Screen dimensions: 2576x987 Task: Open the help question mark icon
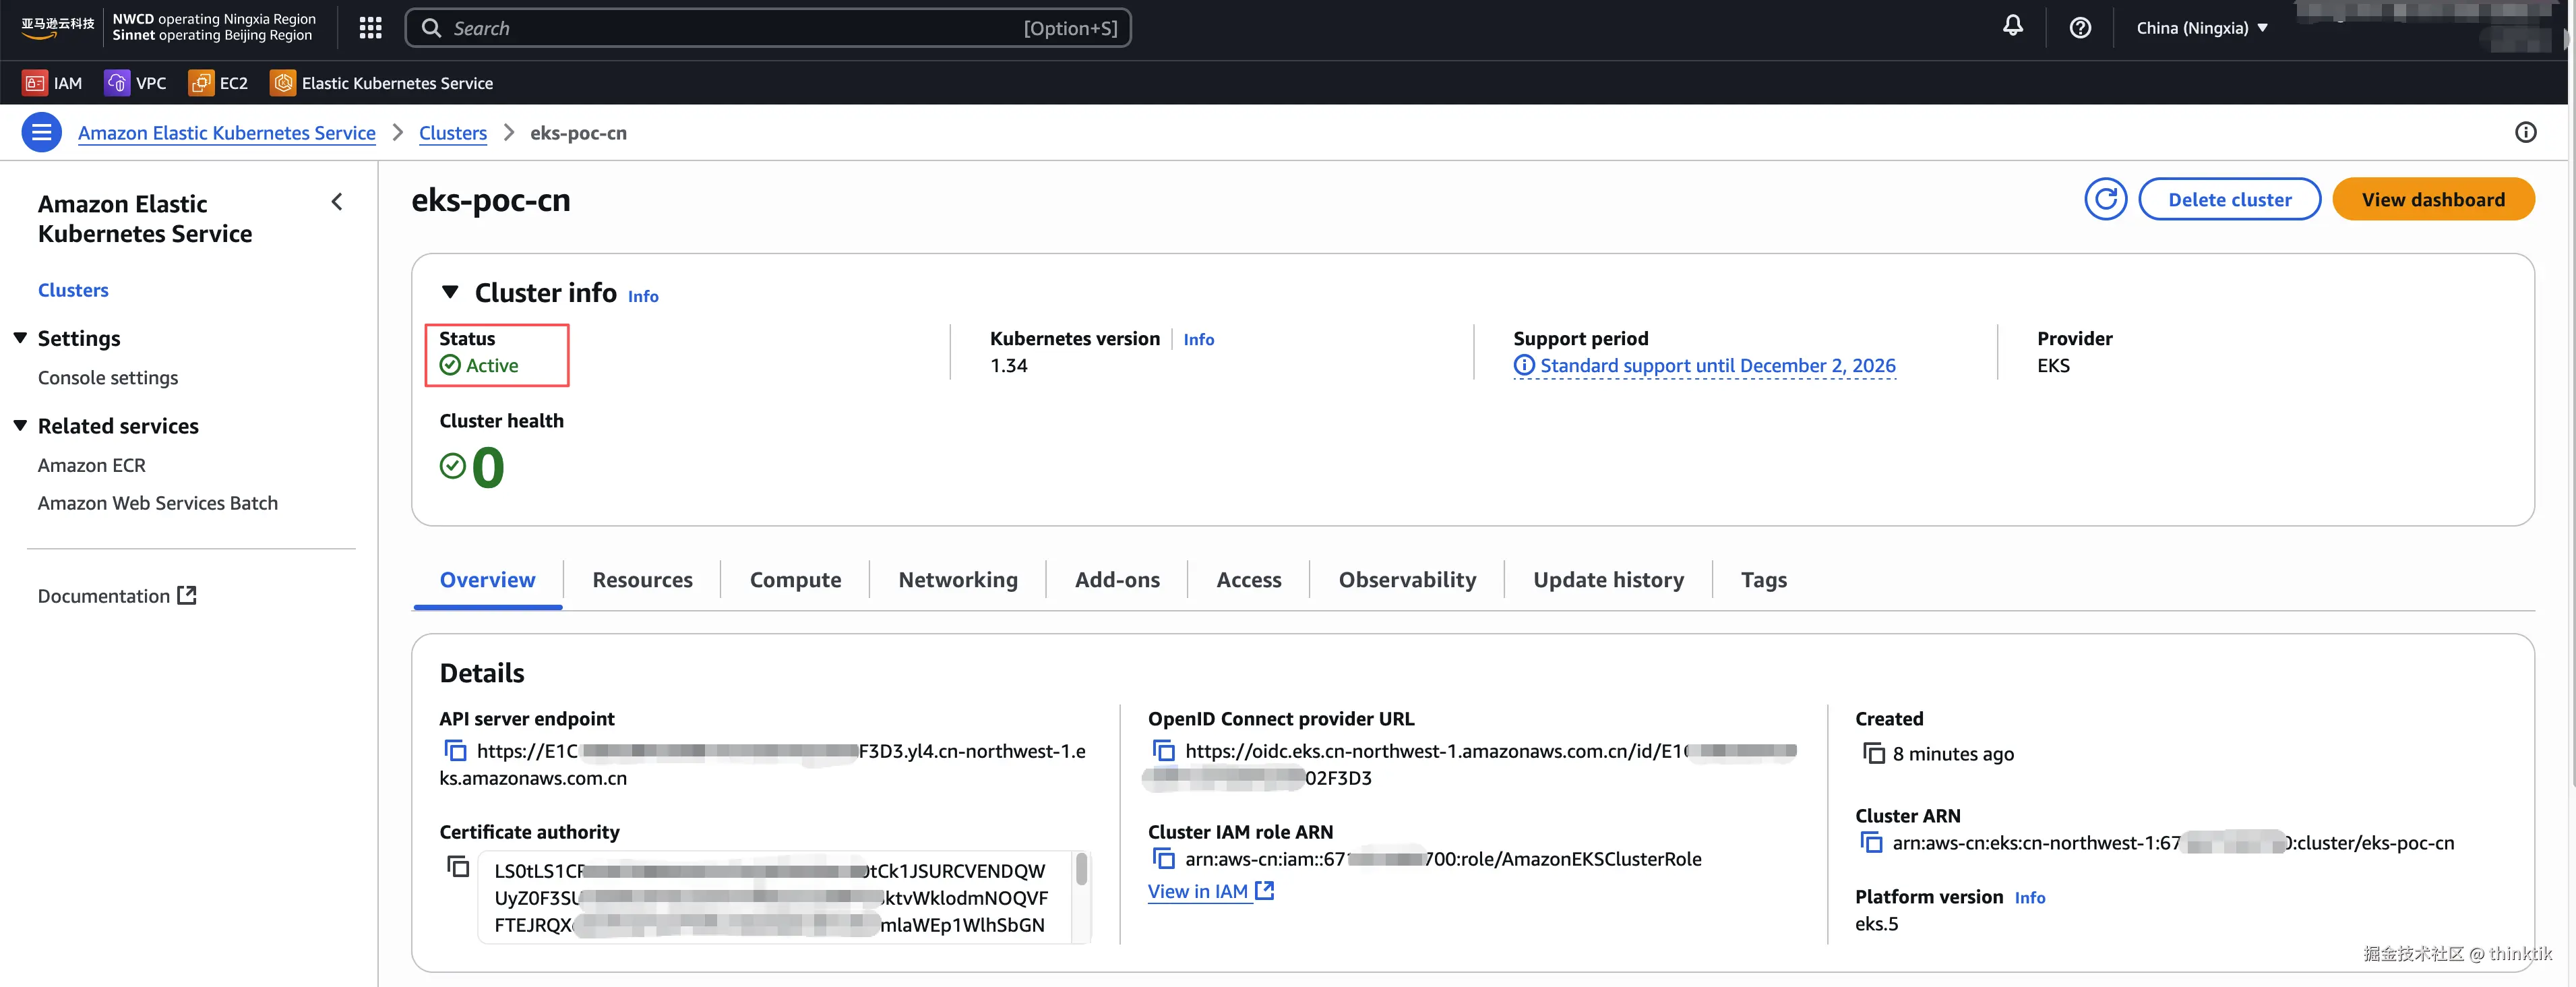(2080, 28)
